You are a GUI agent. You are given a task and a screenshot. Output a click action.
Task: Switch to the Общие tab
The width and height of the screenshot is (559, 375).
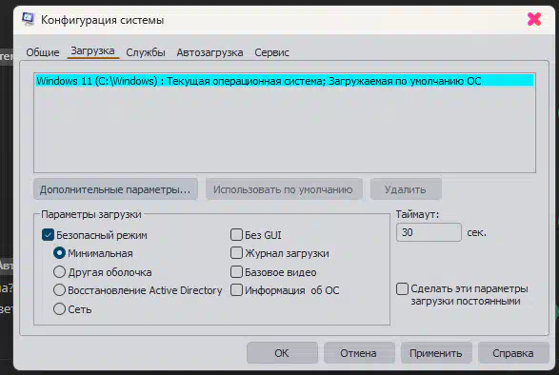[43, 52]
